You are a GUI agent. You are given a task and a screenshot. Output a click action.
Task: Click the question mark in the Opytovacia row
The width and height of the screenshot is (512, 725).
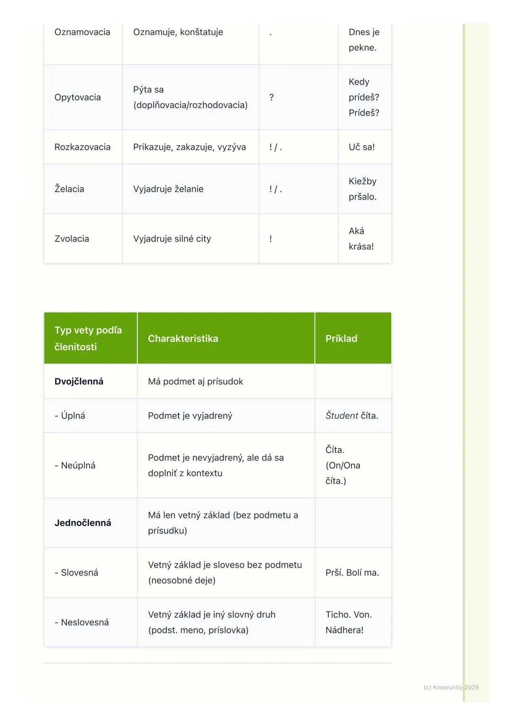(271, 97)
